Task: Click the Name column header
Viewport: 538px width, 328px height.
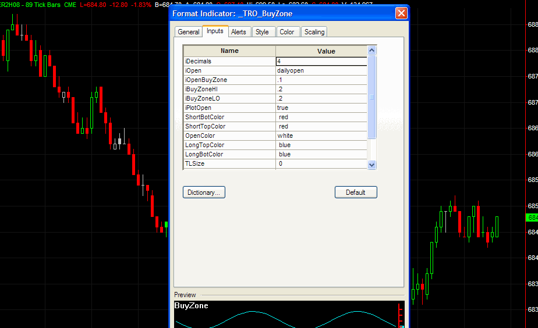Action: 229,51
